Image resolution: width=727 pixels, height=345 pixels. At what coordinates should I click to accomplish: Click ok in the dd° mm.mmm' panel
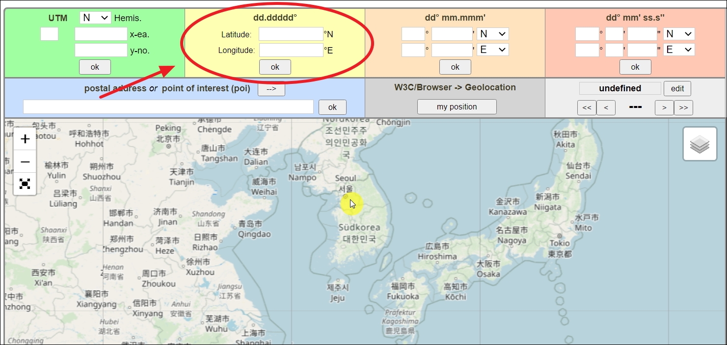(455, 67)
